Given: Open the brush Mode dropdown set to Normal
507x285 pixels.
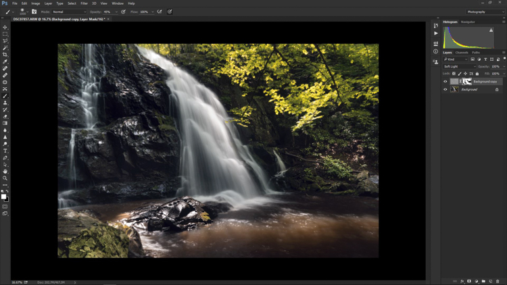Looking at the screenshot, I should 69,11.
